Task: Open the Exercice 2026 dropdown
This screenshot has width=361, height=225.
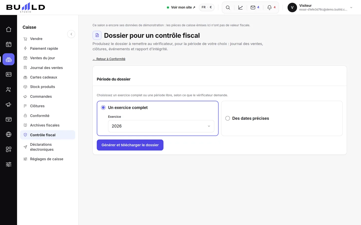Action: (x=161, y=126)
